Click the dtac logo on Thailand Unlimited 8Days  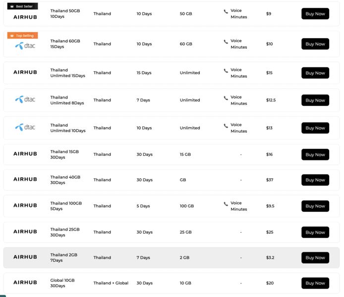tap(25, 99)
